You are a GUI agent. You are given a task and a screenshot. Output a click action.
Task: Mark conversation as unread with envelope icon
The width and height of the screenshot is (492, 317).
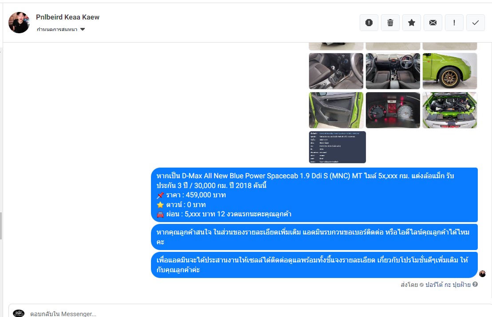[433, 23]
